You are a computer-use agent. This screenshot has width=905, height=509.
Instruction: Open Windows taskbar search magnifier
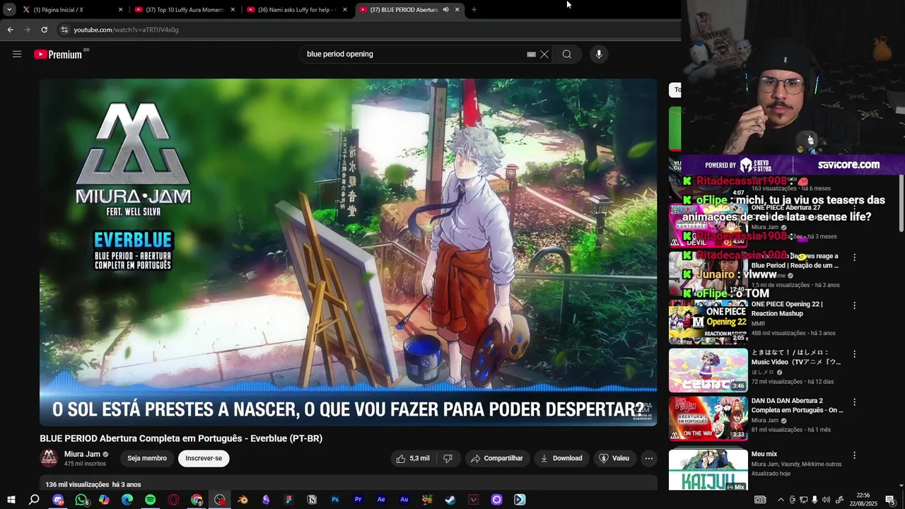(x=34, y=499)
